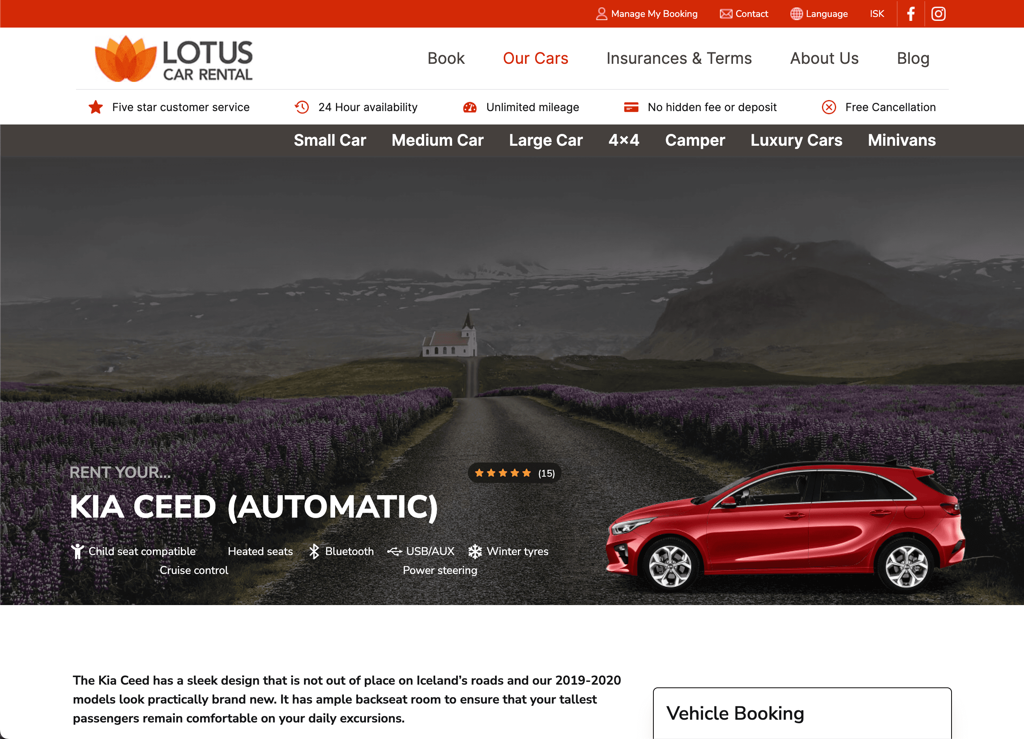Click the KIA CEED (AUTOMATIC) title
Viewport: 1024px width, 739px height.
[254, 507]
